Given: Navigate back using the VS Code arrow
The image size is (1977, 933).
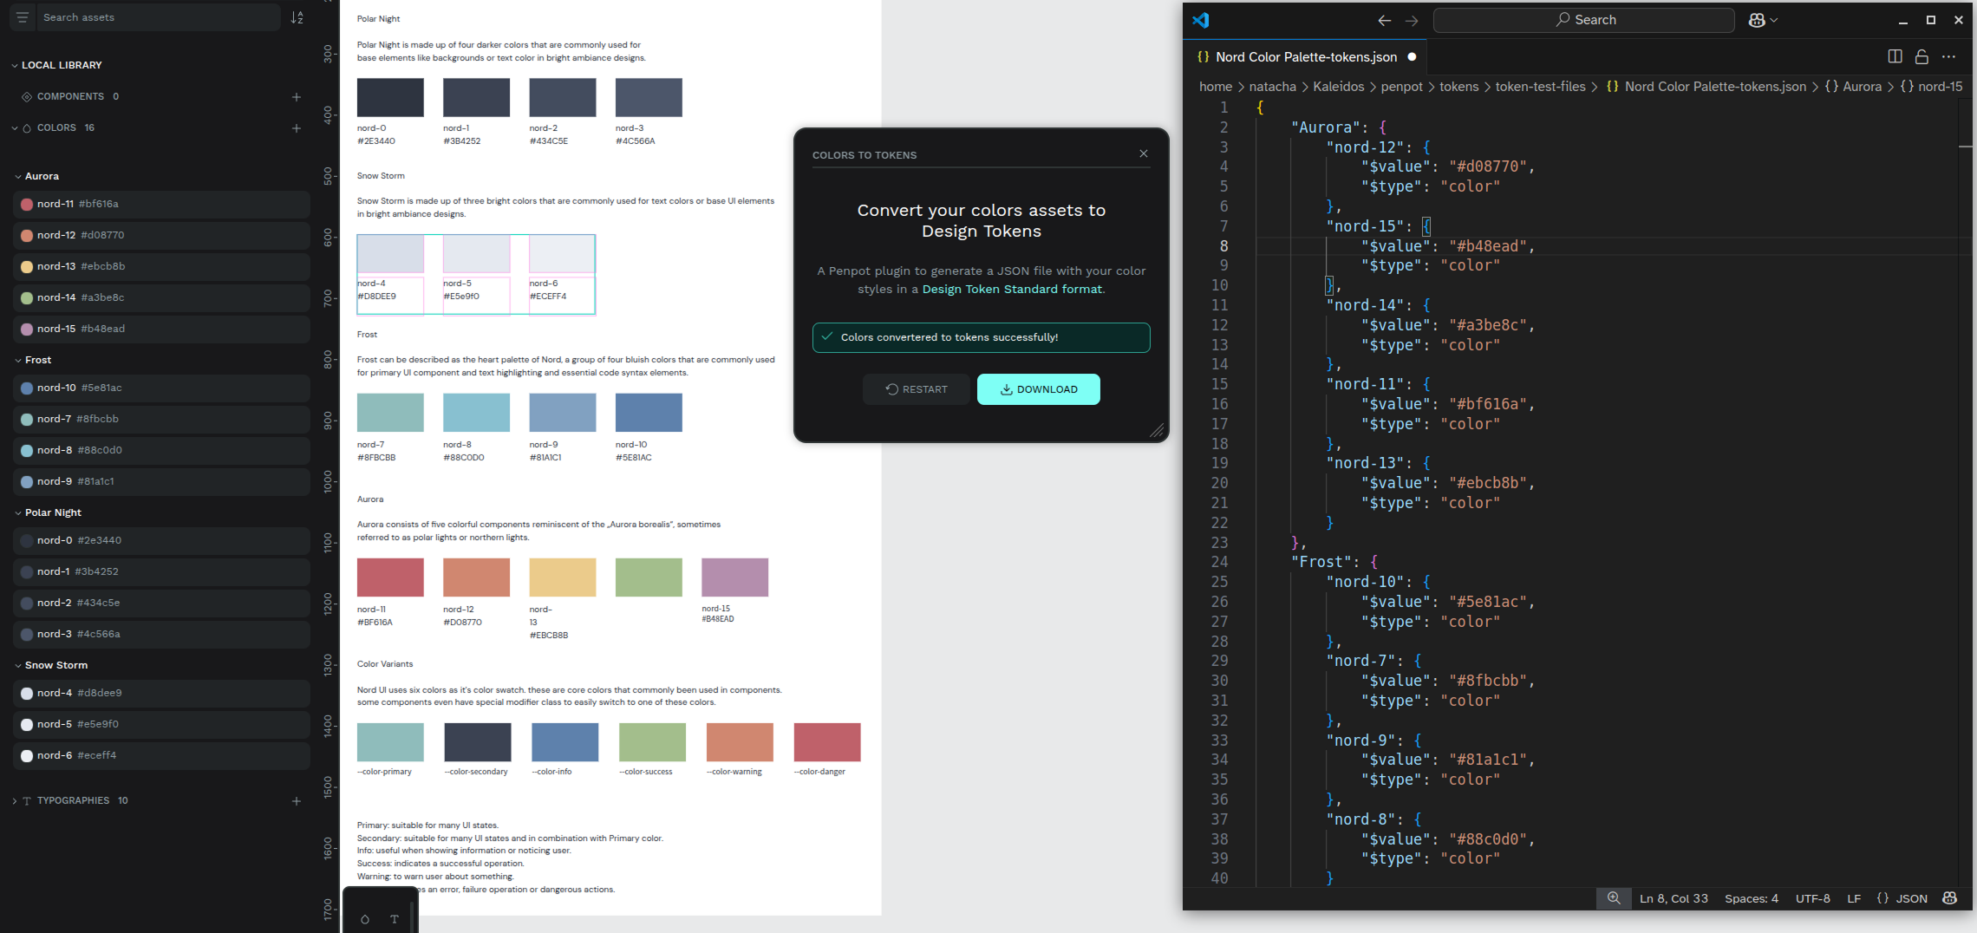Looking at the screenshot, I should [x=1385, y=20].
